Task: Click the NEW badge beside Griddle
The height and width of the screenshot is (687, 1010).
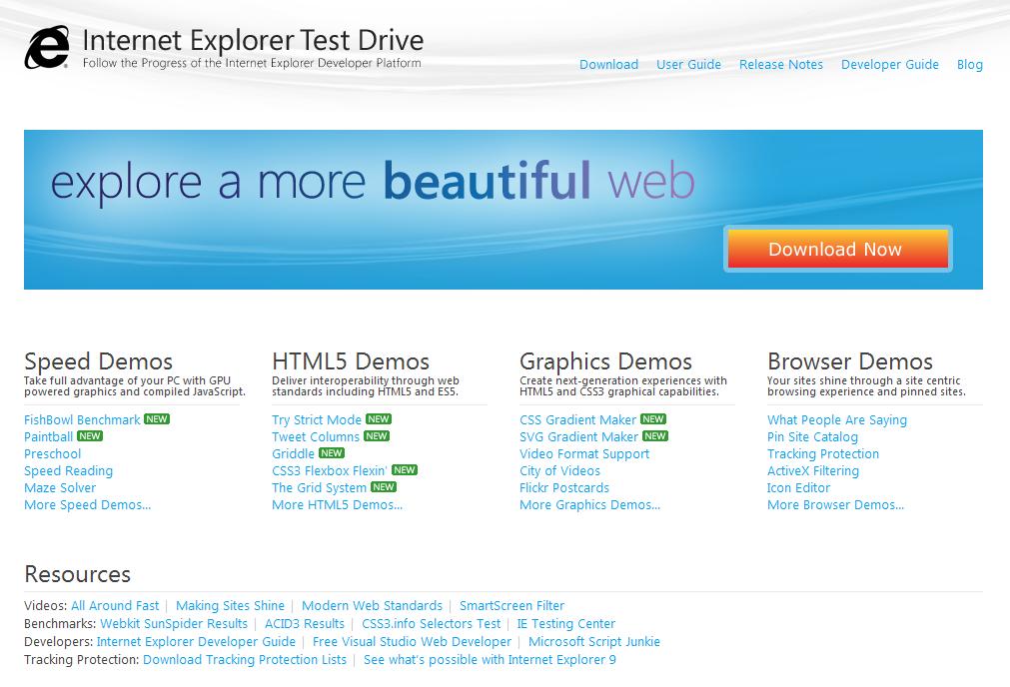Action: (331, 453)
